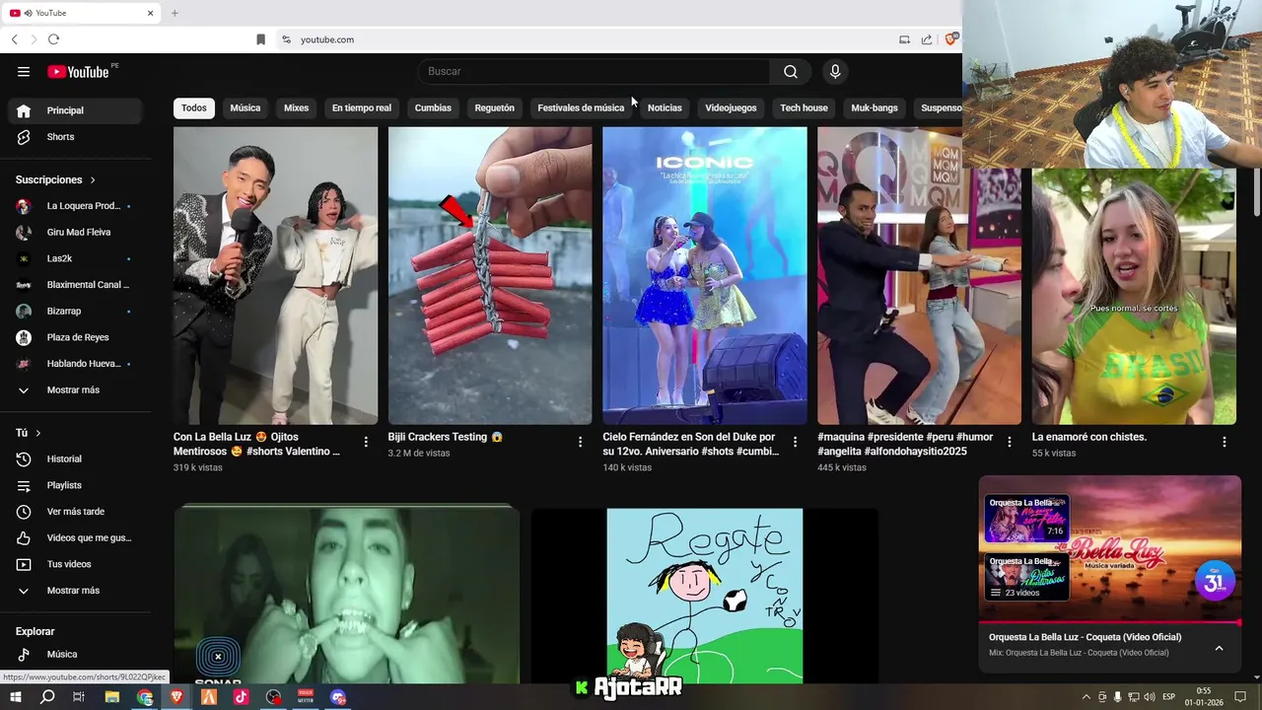Open the Brave Shields lion icon

coord(951,39)
